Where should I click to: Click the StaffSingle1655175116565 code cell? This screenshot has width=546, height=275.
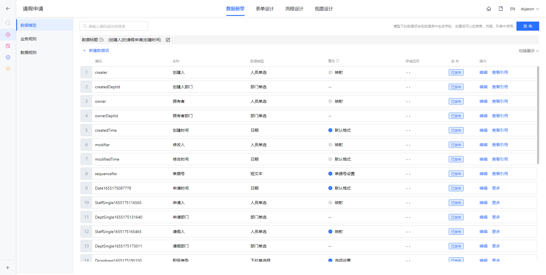[118, 203]
